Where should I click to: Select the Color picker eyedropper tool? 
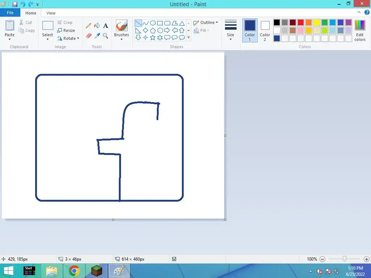(x=97, y=36)
